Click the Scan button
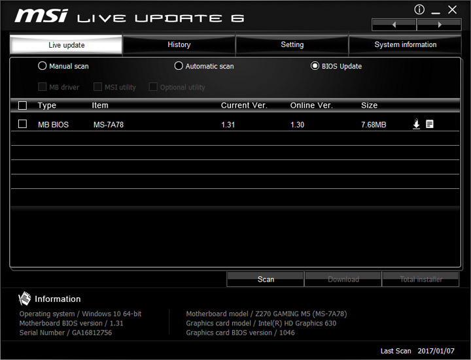Viewport: 471px width, 360px height. click(x=266, y=279)
